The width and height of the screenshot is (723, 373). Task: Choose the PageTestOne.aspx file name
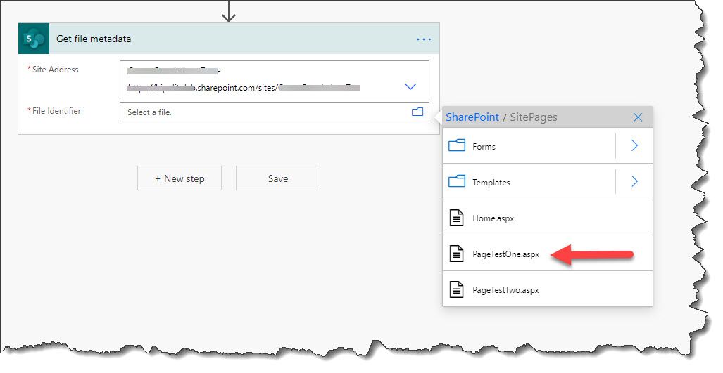(x=505, y=254)
